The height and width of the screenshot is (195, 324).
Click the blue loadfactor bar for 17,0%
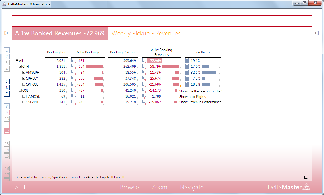tap(205, 66)
